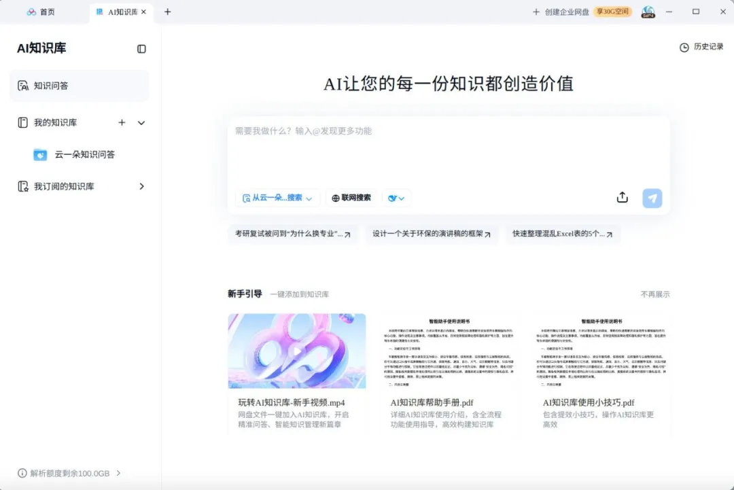Open history records clock icon
The image size is (734, 490).
(x=684, y=48)
